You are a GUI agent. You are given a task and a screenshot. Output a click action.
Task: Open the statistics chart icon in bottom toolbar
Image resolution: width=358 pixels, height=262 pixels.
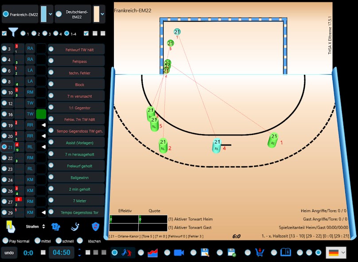tap(152, 252)
